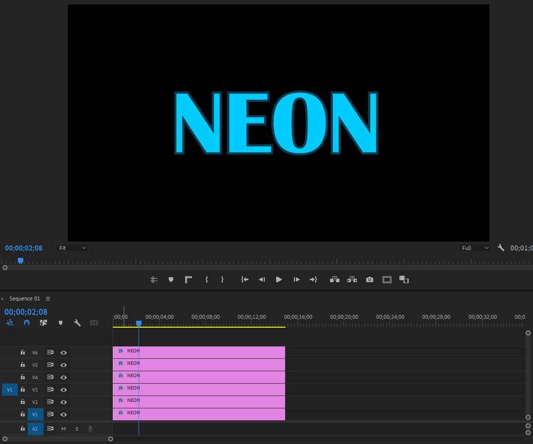Hide track V1 with its eye icon
533x444 pixels.
point(63,414)
